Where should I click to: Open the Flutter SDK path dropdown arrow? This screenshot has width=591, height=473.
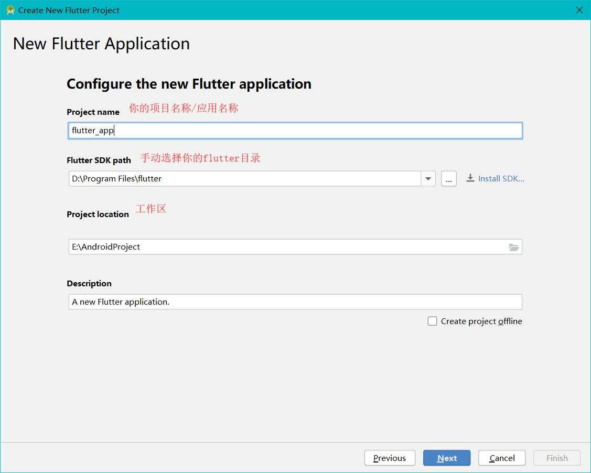(428, 179)
